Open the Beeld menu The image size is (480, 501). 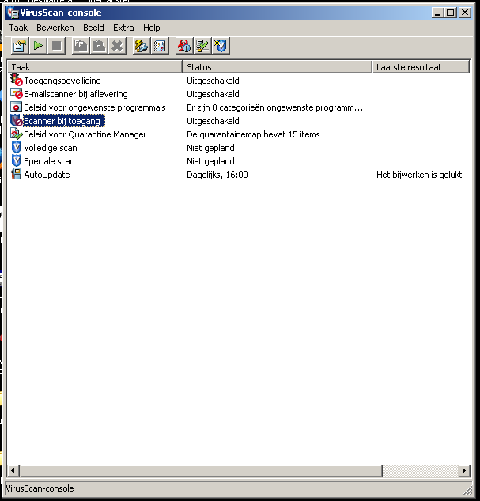pos(93,28)
